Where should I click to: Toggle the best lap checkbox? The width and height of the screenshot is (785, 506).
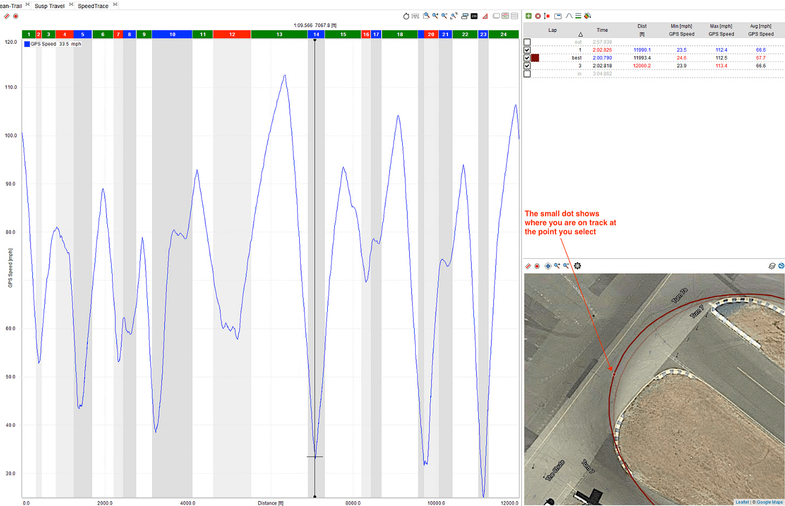(x=527, y=58)
